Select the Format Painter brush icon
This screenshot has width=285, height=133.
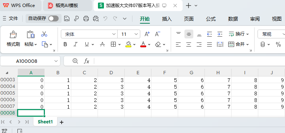13,34
